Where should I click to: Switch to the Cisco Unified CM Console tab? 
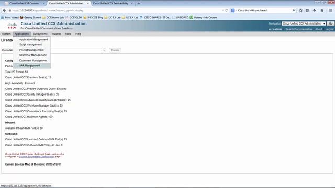coord(24,4)
